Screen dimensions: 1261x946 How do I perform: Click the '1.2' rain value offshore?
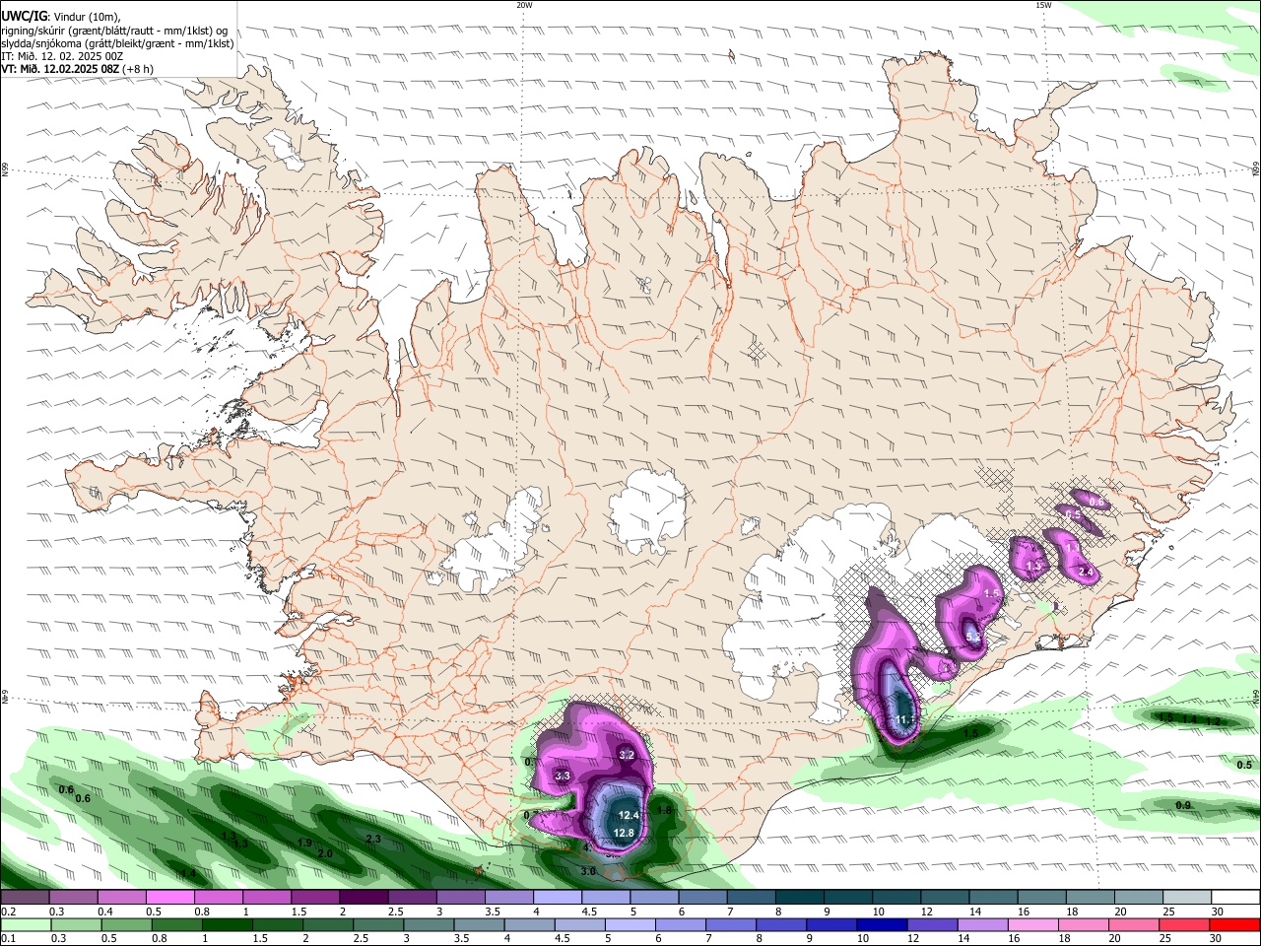coord(1214,721)
